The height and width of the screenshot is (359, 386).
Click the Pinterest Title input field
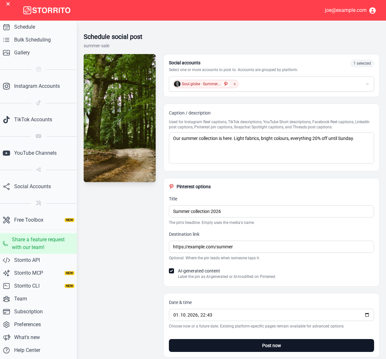271,211
